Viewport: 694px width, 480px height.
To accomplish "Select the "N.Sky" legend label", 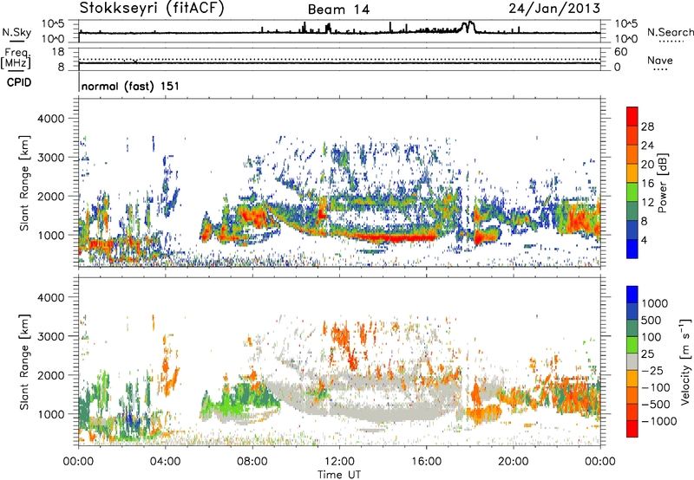I will click(x=16, y=32).
